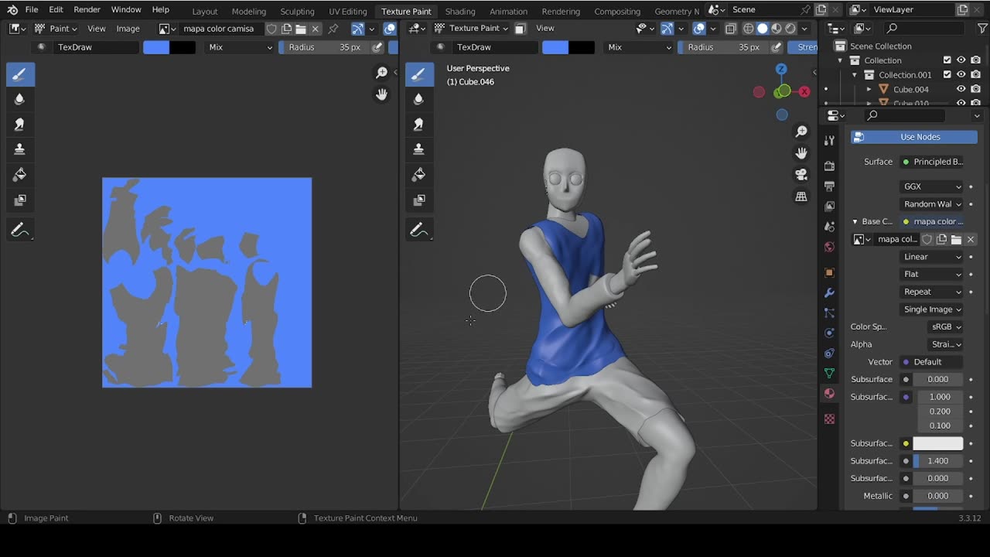Switch to Material Preview shading

[x=777, y=29]
